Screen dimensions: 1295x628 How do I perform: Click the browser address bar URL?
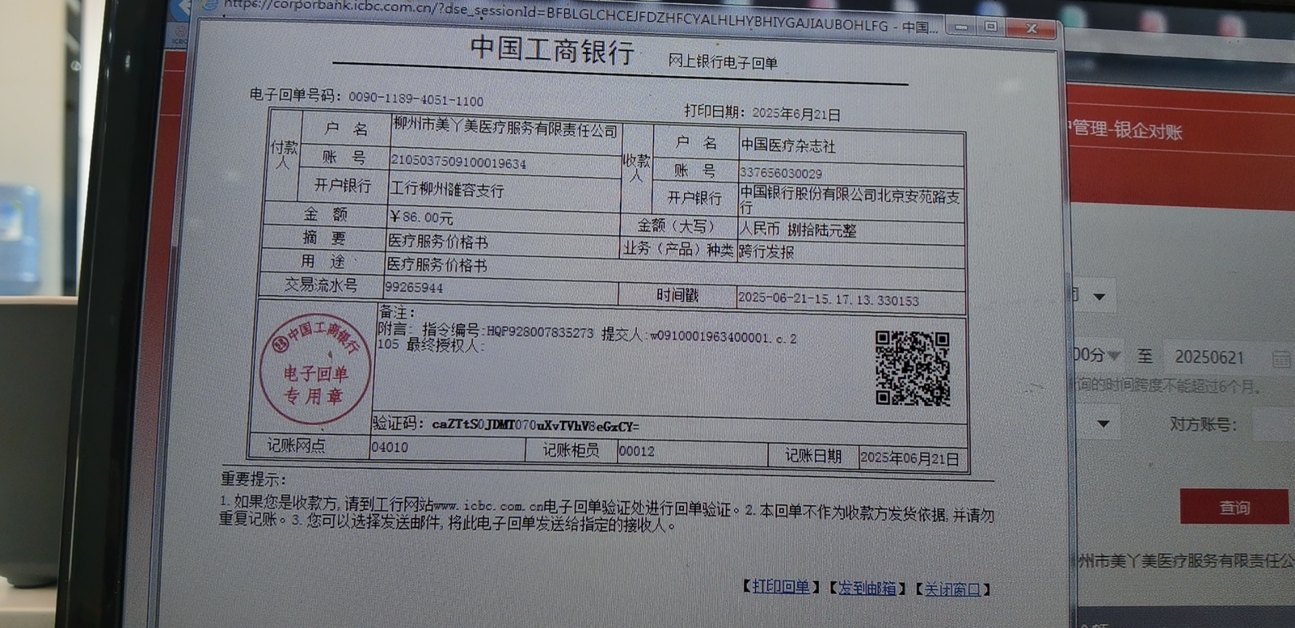(x=580, y=16)
